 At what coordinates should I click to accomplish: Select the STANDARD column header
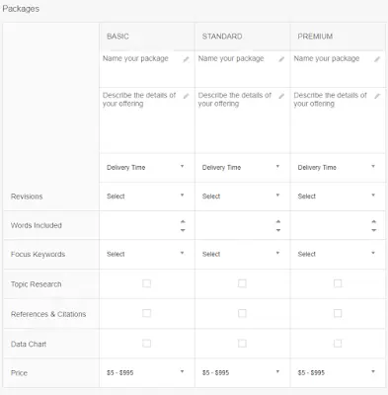pyautogui.click(x=222, y=37)
